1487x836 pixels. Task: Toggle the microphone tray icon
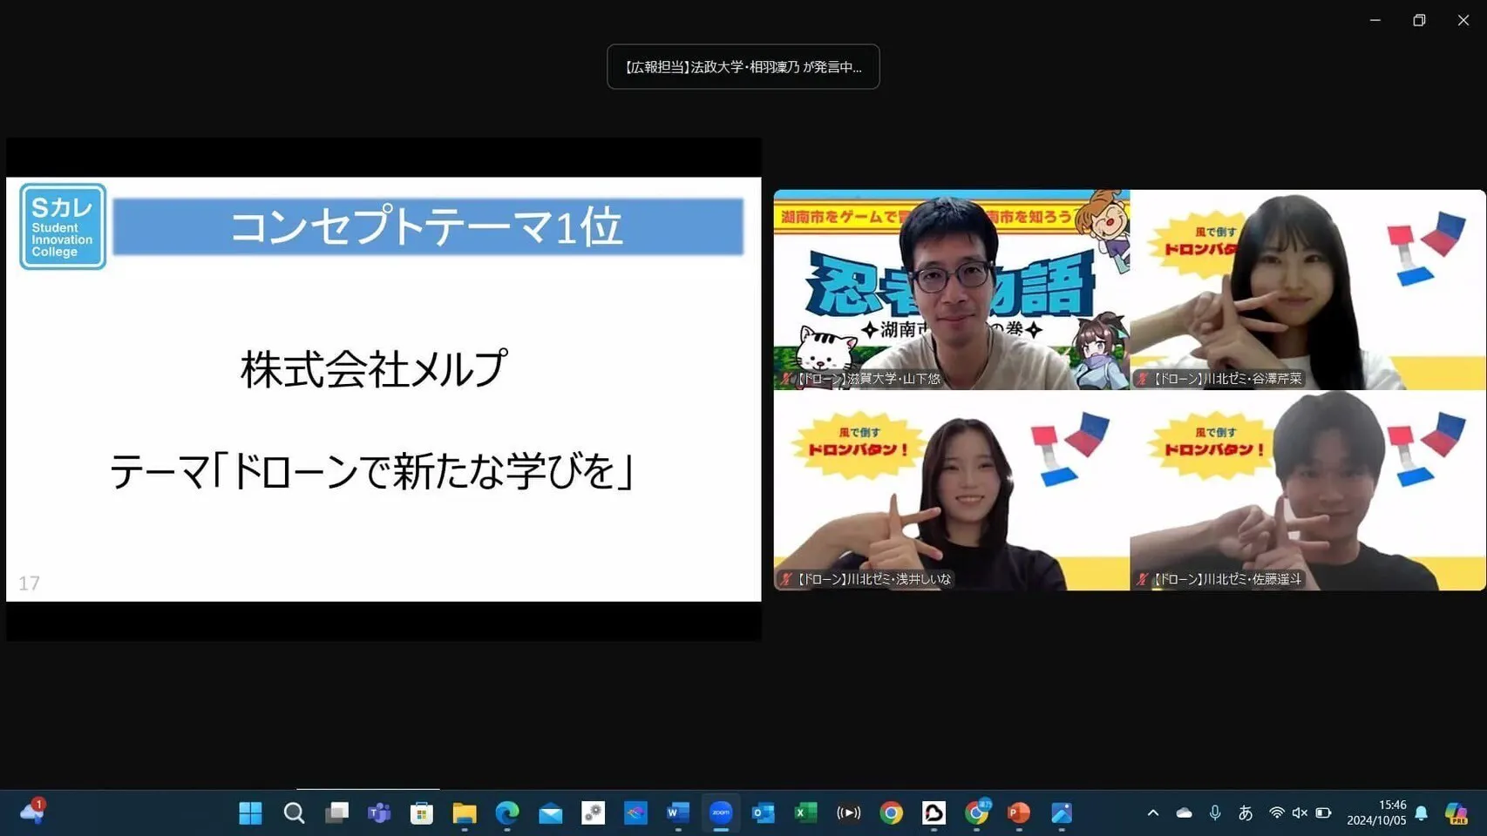(1215, 812)
